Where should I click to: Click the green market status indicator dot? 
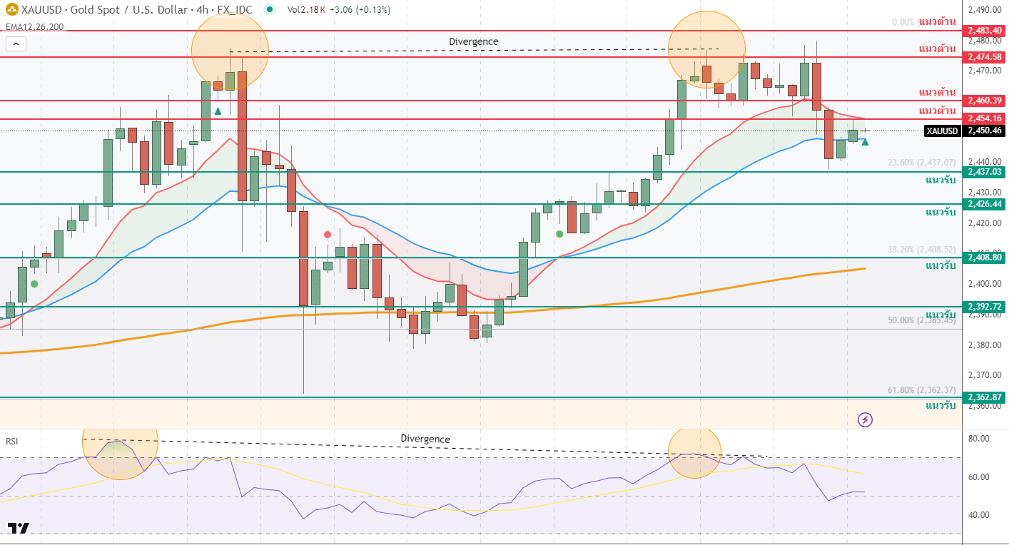(x=268, y=10)
